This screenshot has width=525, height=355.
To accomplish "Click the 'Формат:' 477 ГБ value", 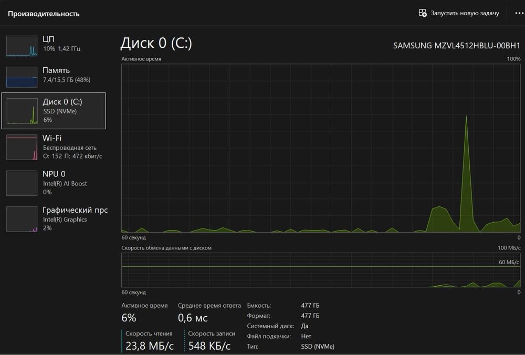I will (310, 316).
